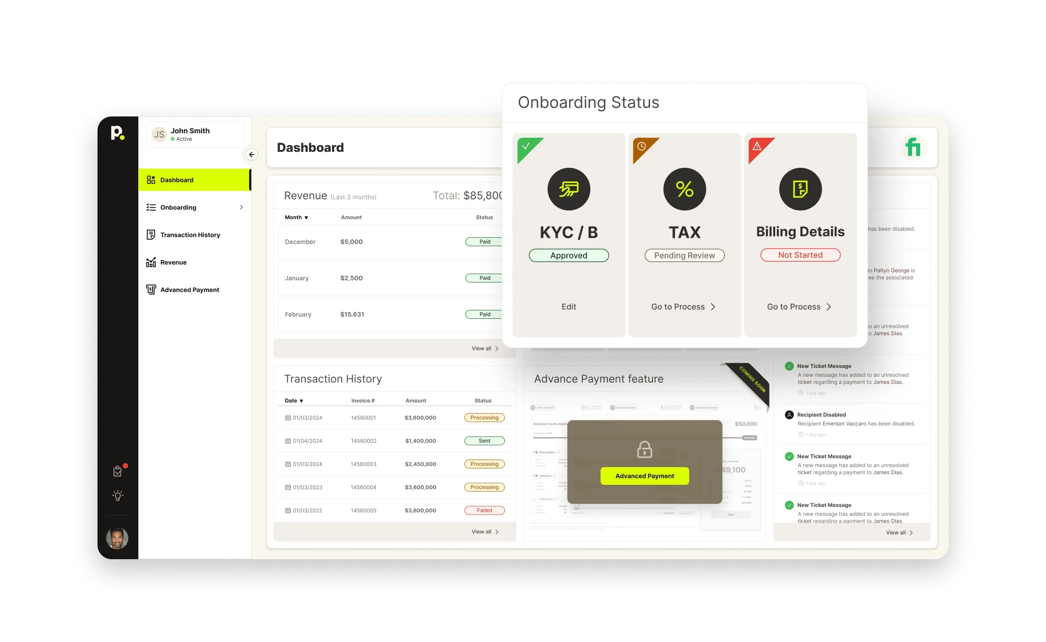1046x642 pixels.
Task: Select Transaction History in the sidebar menu
Action: (x=190, y=235)
